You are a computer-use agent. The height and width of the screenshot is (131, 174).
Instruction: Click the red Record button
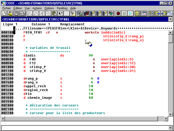118,13
